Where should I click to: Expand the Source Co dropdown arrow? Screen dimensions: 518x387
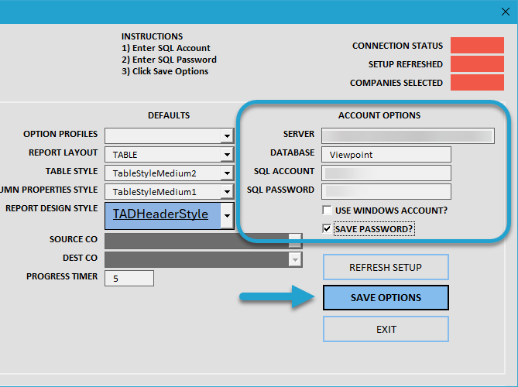[295, 241]
